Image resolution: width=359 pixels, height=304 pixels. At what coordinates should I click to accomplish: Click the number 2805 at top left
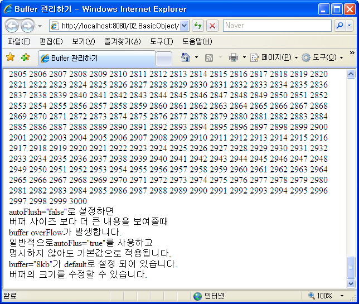(18, 74)
